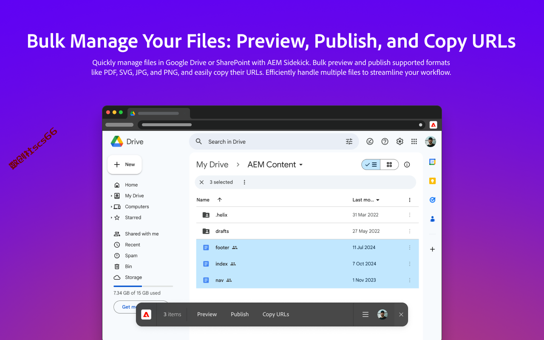Select the drafts folder row
544x340 pixels.
pos(307,231)
